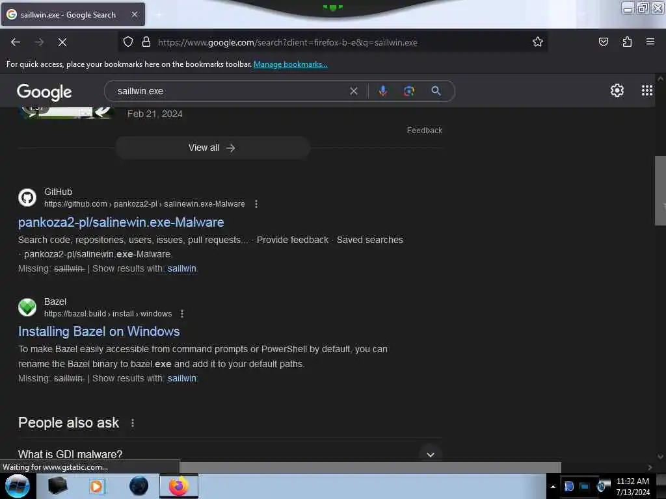This screenshot has width=666, height=499.
Task: Open GitHub result options menu
Action: click(x=256, y=204)
